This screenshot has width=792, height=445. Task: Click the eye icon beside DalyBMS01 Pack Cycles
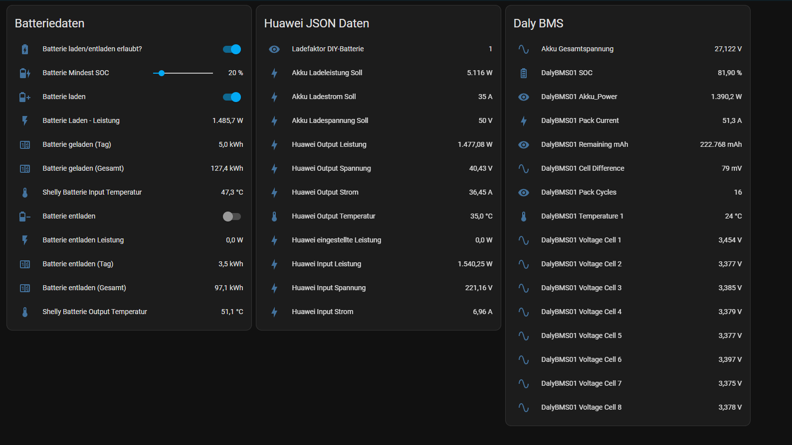tap(524, 193)
